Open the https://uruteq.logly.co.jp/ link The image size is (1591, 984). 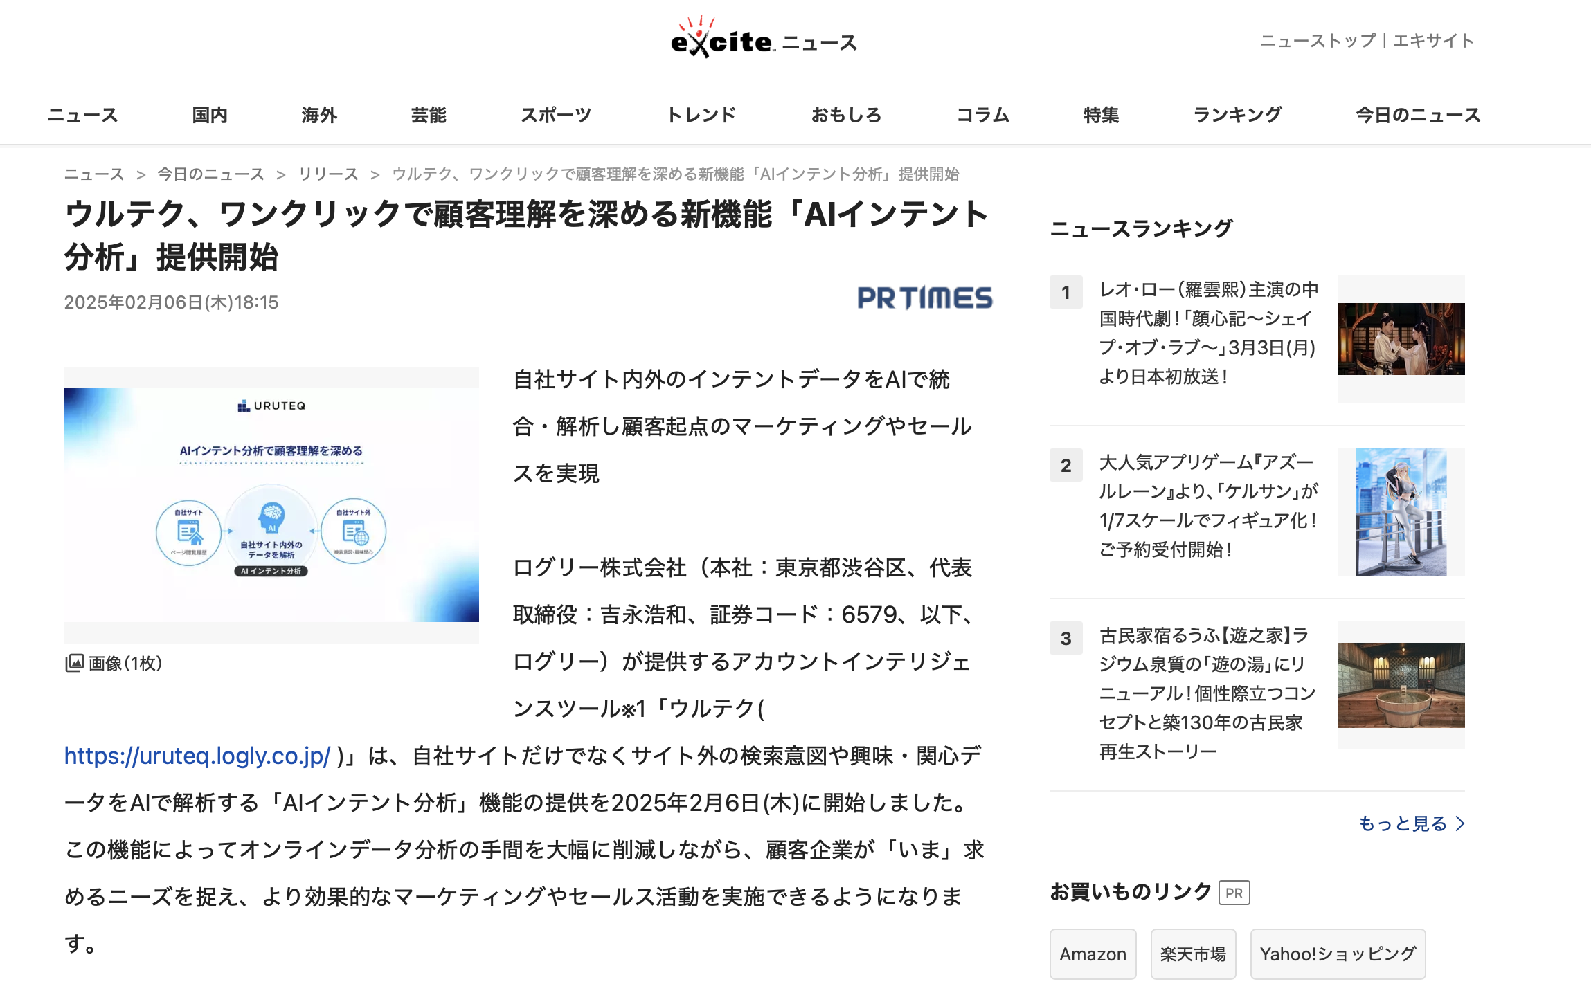[x=197, y=756]
